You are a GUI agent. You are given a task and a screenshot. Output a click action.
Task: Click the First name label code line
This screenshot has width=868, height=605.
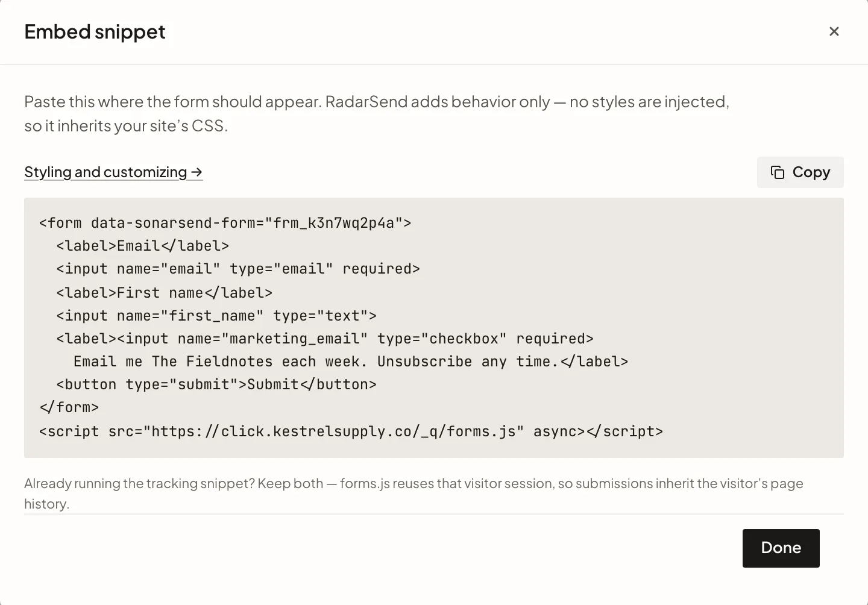coord(165,293)
